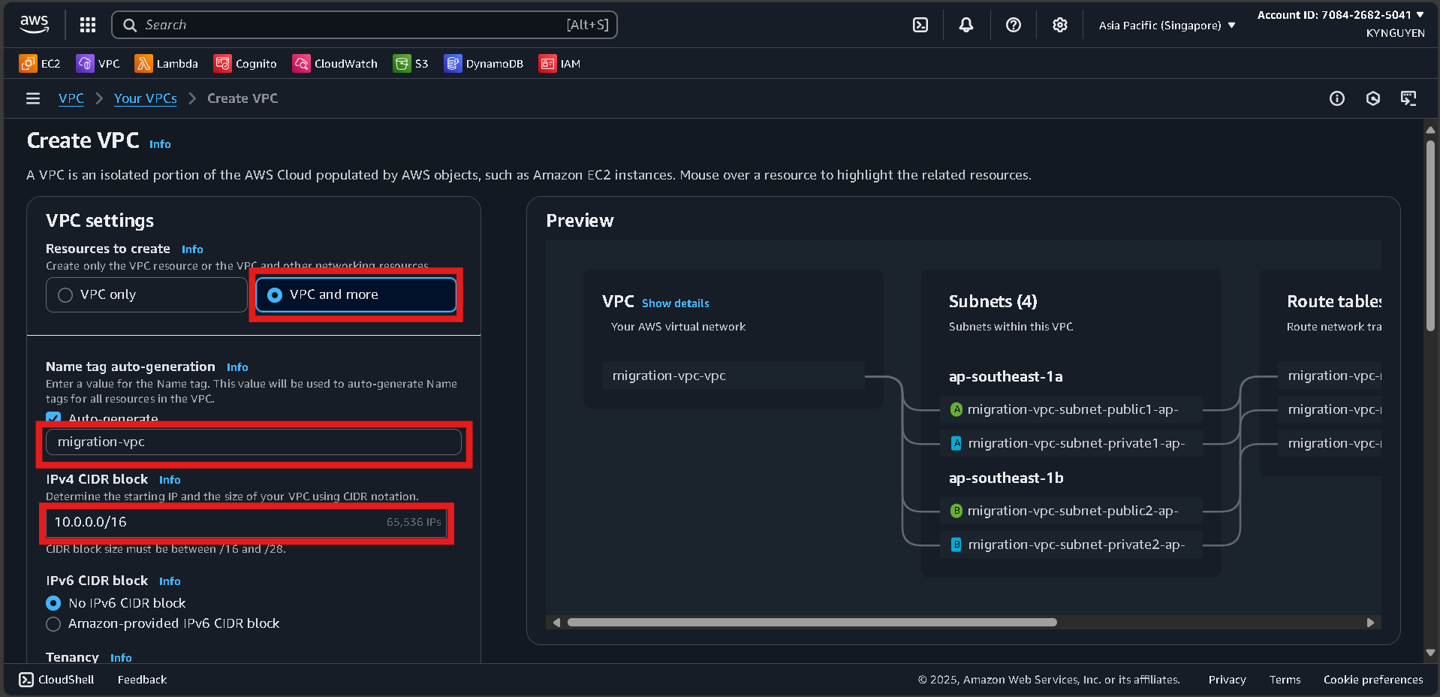This screenshot has height=697, width=1440.
Task: Open the account settings gear icon
Action: (x=1059, y=24)
